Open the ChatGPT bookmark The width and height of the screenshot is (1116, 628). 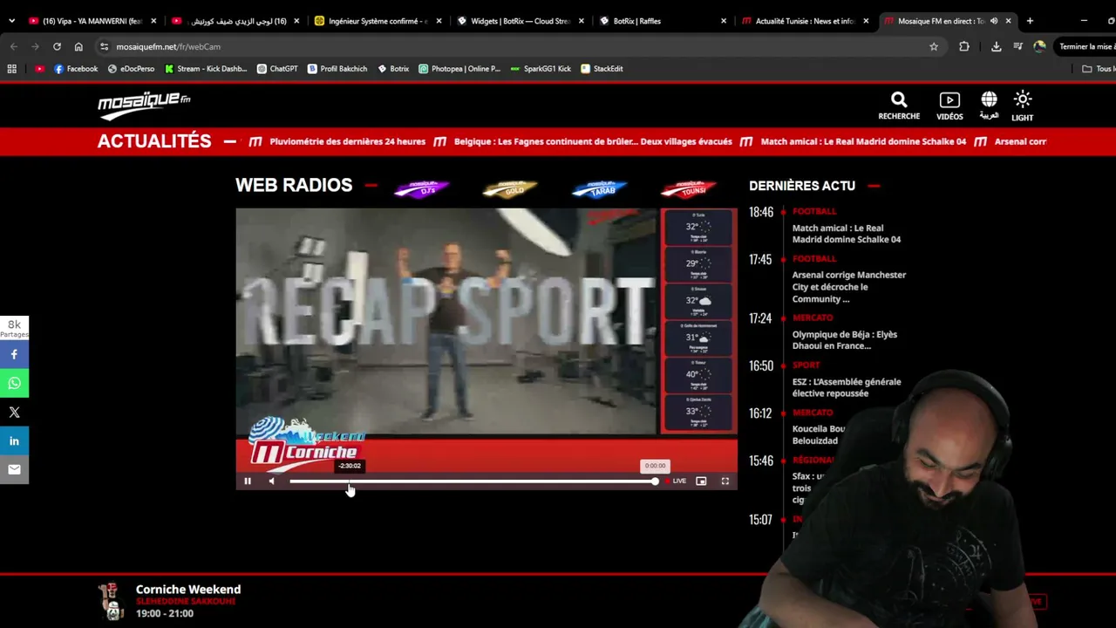coord(277,69)
